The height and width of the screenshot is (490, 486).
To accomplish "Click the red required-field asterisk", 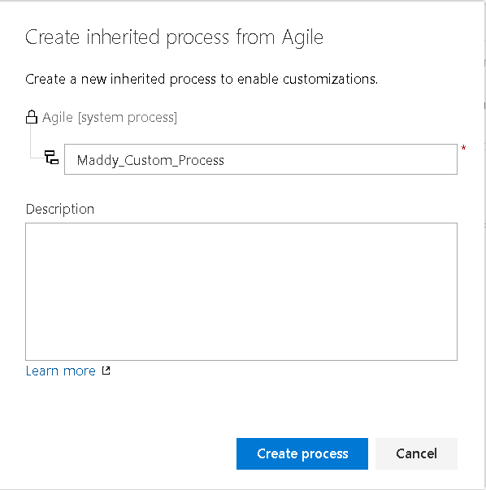I will pyautogui.click(x=463, y=148).
